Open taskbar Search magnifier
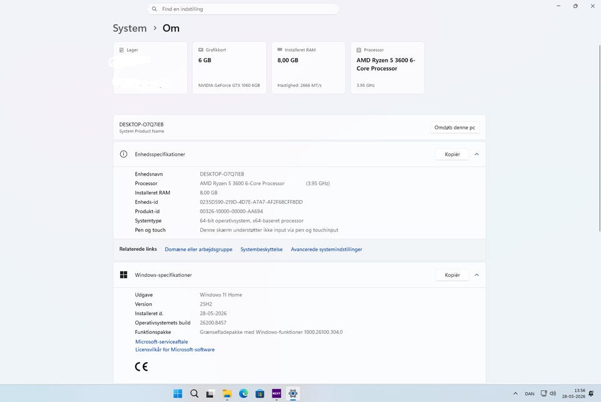This screenshot has height=402, width=601. tap(194, 394)
